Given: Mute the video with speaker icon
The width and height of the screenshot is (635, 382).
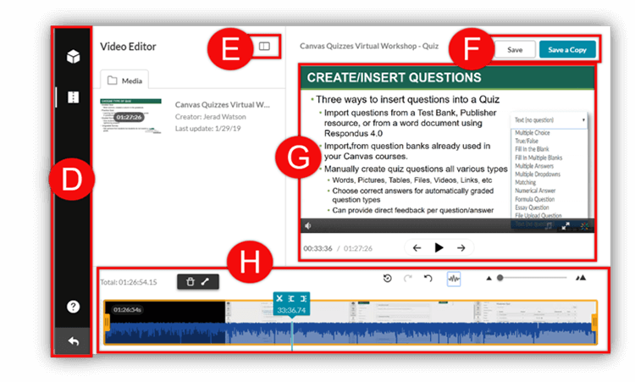Looking at the screenshot, I should pyautogui.click(x=307, y=226).
